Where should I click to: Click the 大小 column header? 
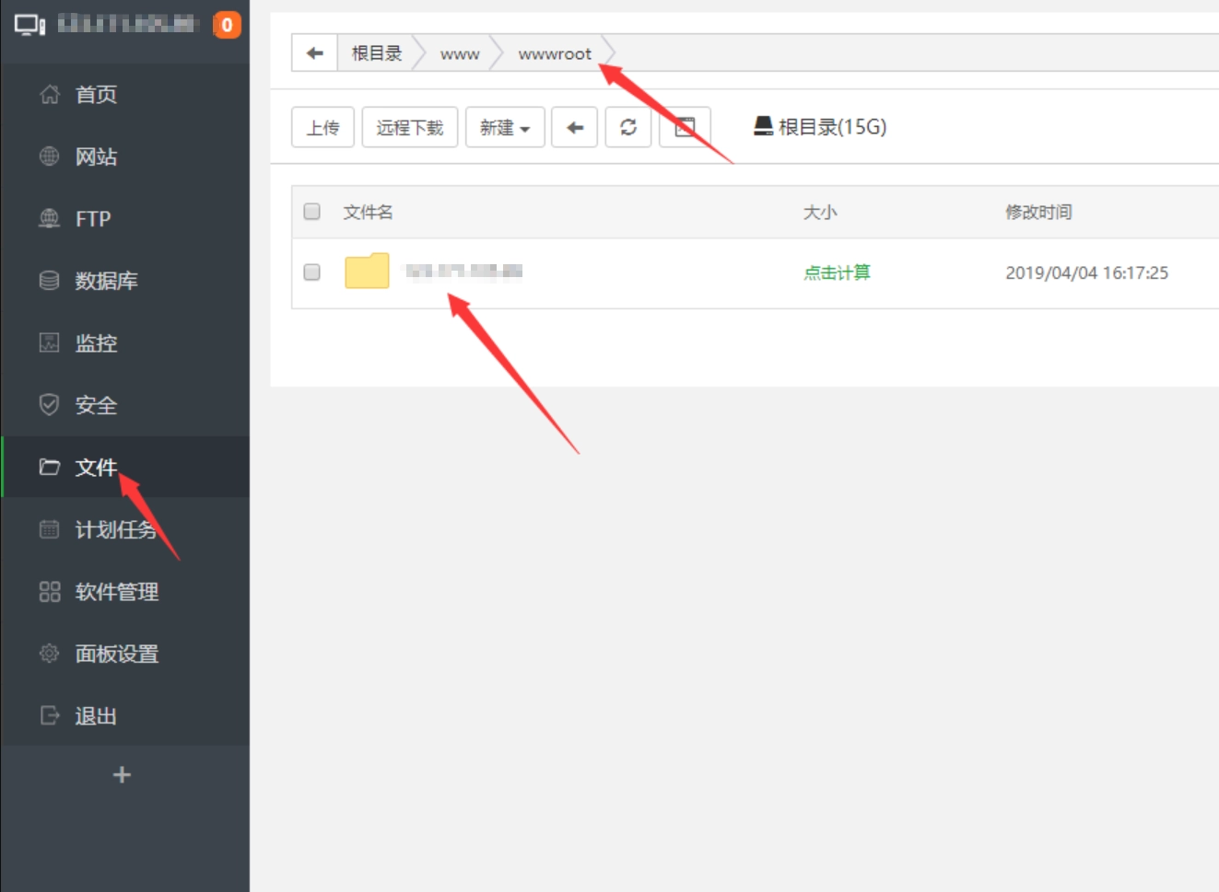coord(820,212)
